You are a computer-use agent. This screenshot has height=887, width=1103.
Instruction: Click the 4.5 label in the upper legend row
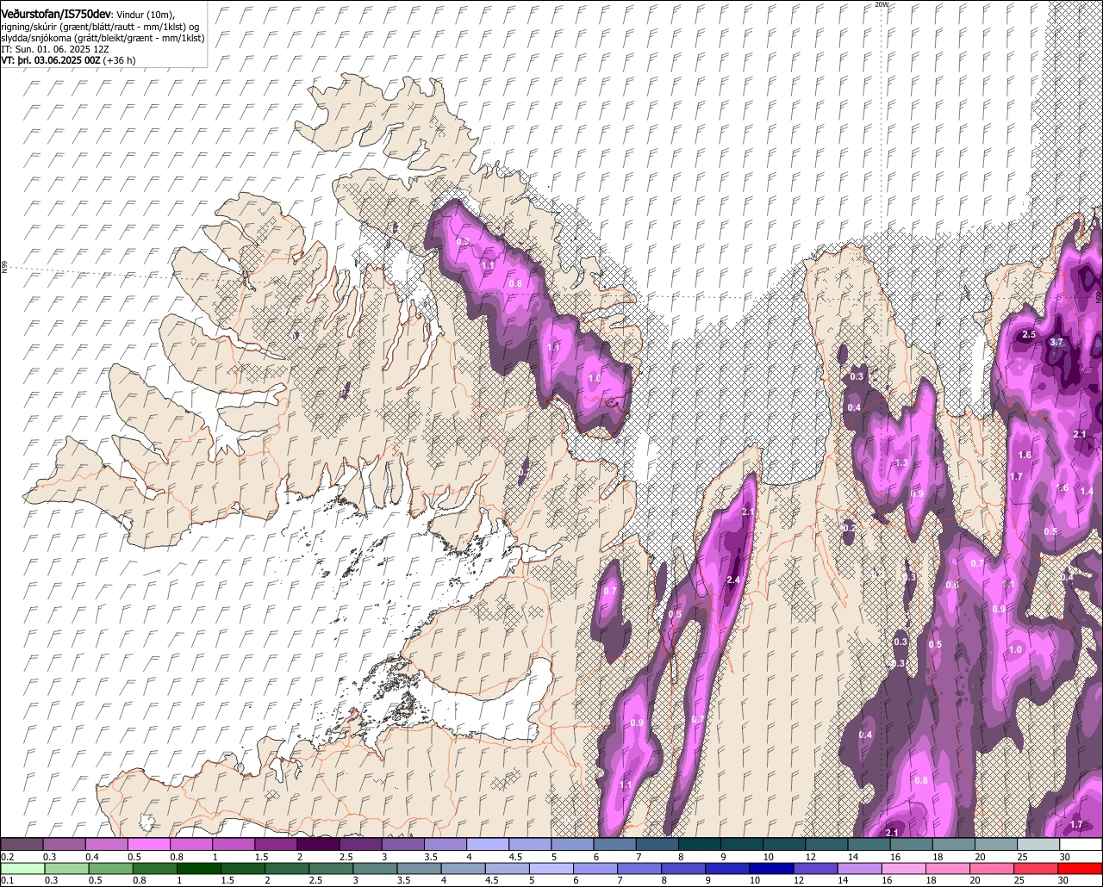pos(515,857)
